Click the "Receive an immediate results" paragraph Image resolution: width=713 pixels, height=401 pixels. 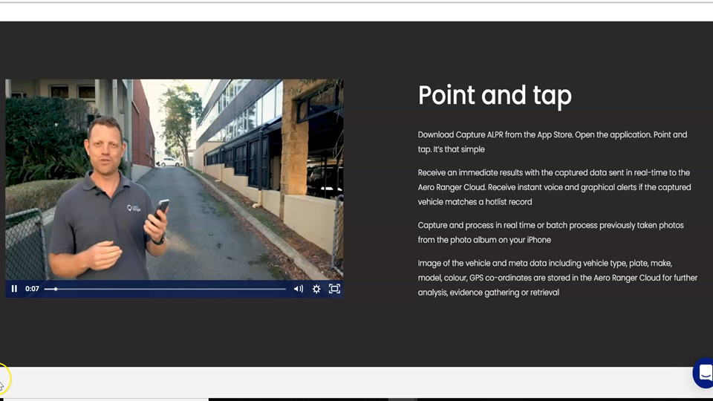coord(554,187)
